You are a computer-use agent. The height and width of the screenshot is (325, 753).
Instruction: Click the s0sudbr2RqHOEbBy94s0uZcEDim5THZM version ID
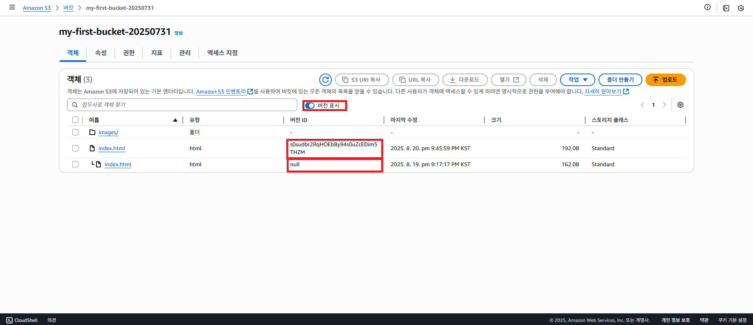tap(334, 148)
